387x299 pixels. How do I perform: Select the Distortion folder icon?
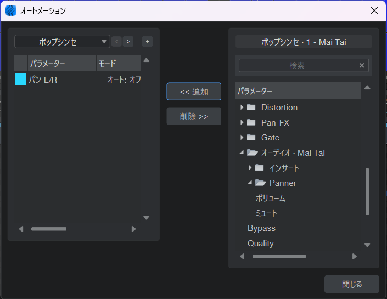(251, 108)
